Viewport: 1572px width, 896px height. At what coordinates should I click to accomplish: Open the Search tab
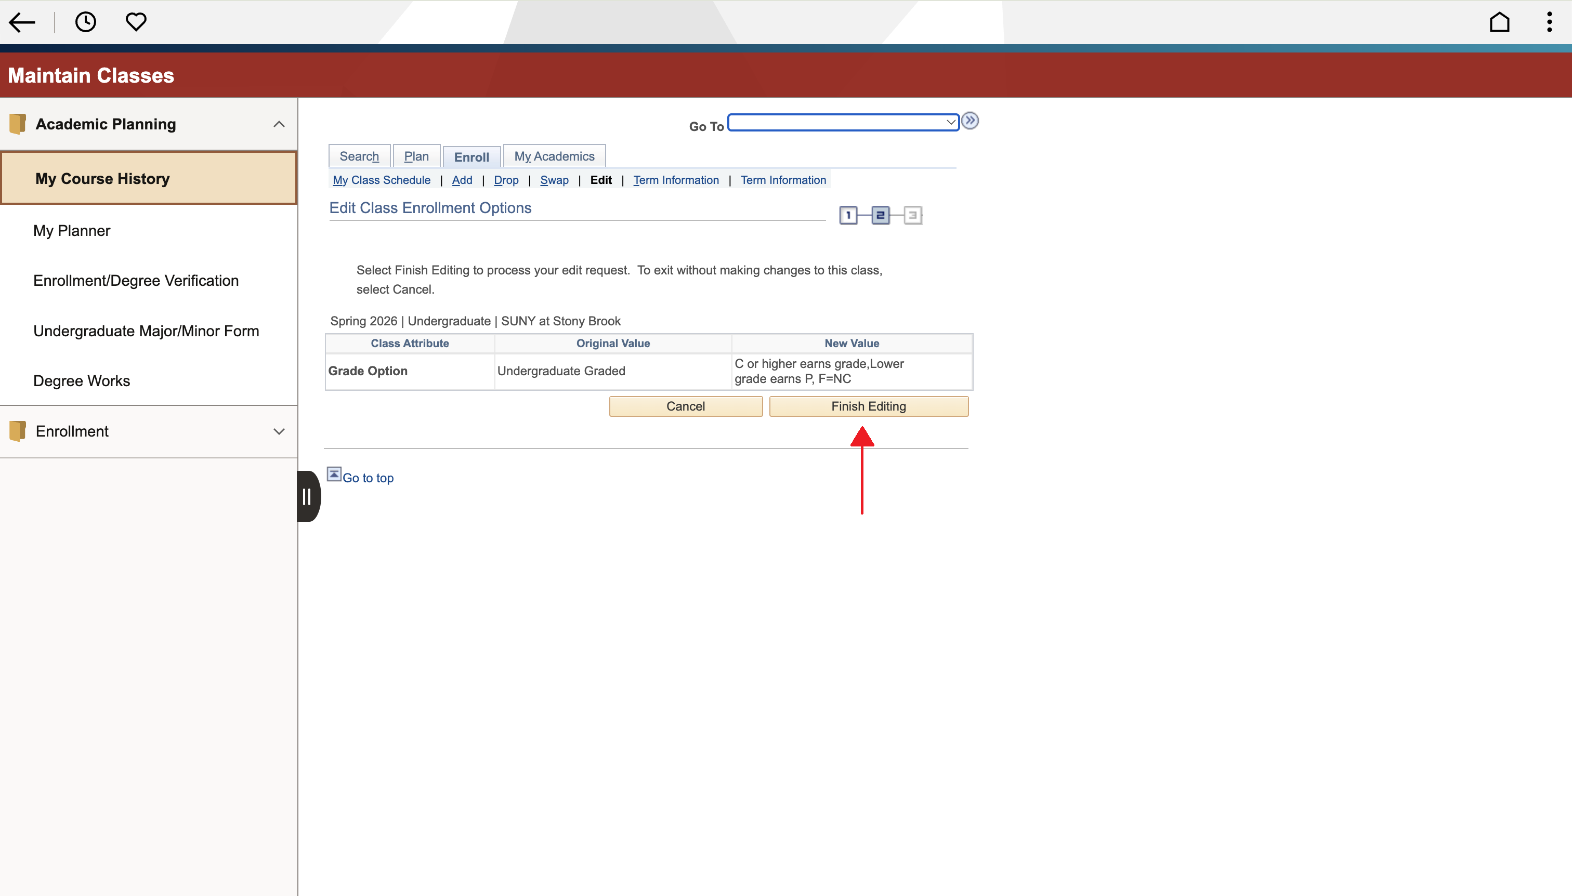[359, 156]
